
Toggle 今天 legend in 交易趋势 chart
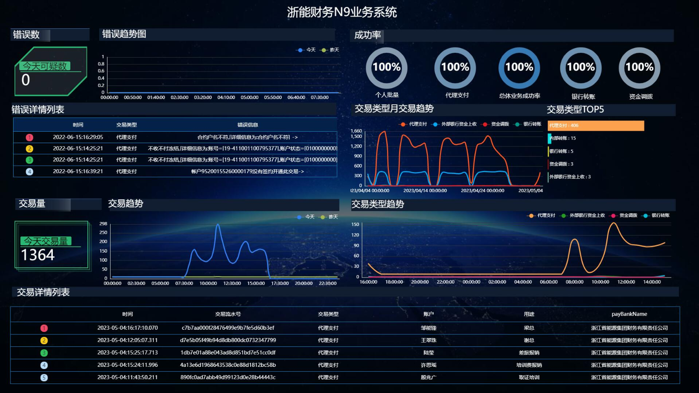(306, 217)
